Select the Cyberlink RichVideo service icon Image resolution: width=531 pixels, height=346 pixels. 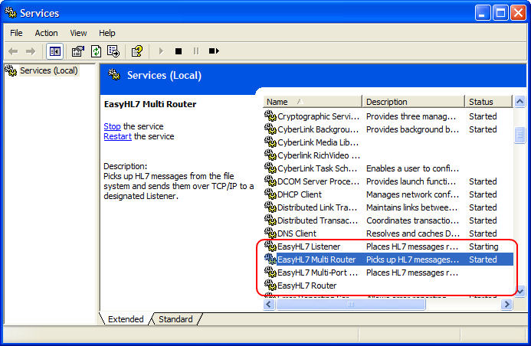point(270,155)
